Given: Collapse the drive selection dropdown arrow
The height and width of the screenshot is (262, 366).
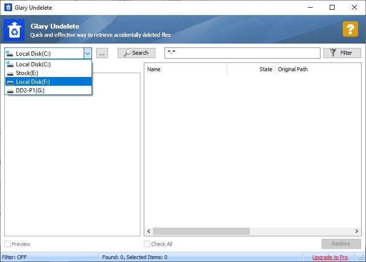Looking at the screenshot, I should click(88, 53).
